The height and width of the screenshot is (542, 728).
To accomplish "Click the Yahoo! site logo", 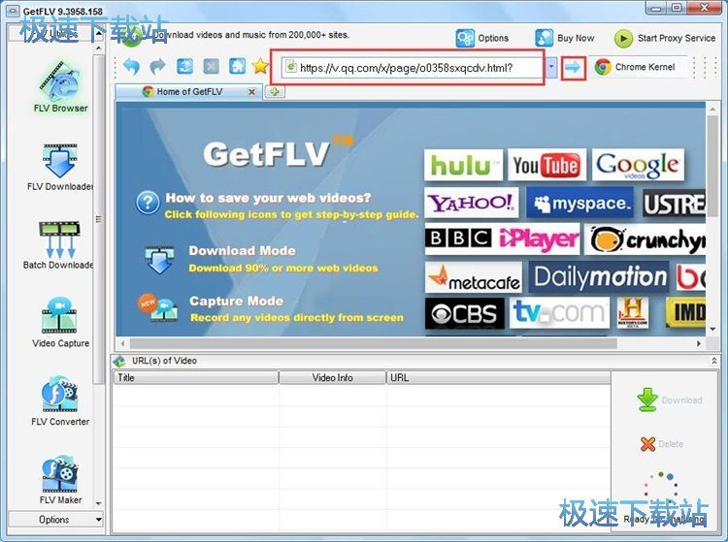I will pos(471,203).
